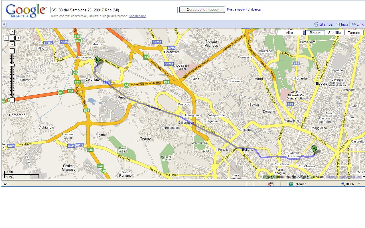Pan the map right with arrow button

click(18, 38)
